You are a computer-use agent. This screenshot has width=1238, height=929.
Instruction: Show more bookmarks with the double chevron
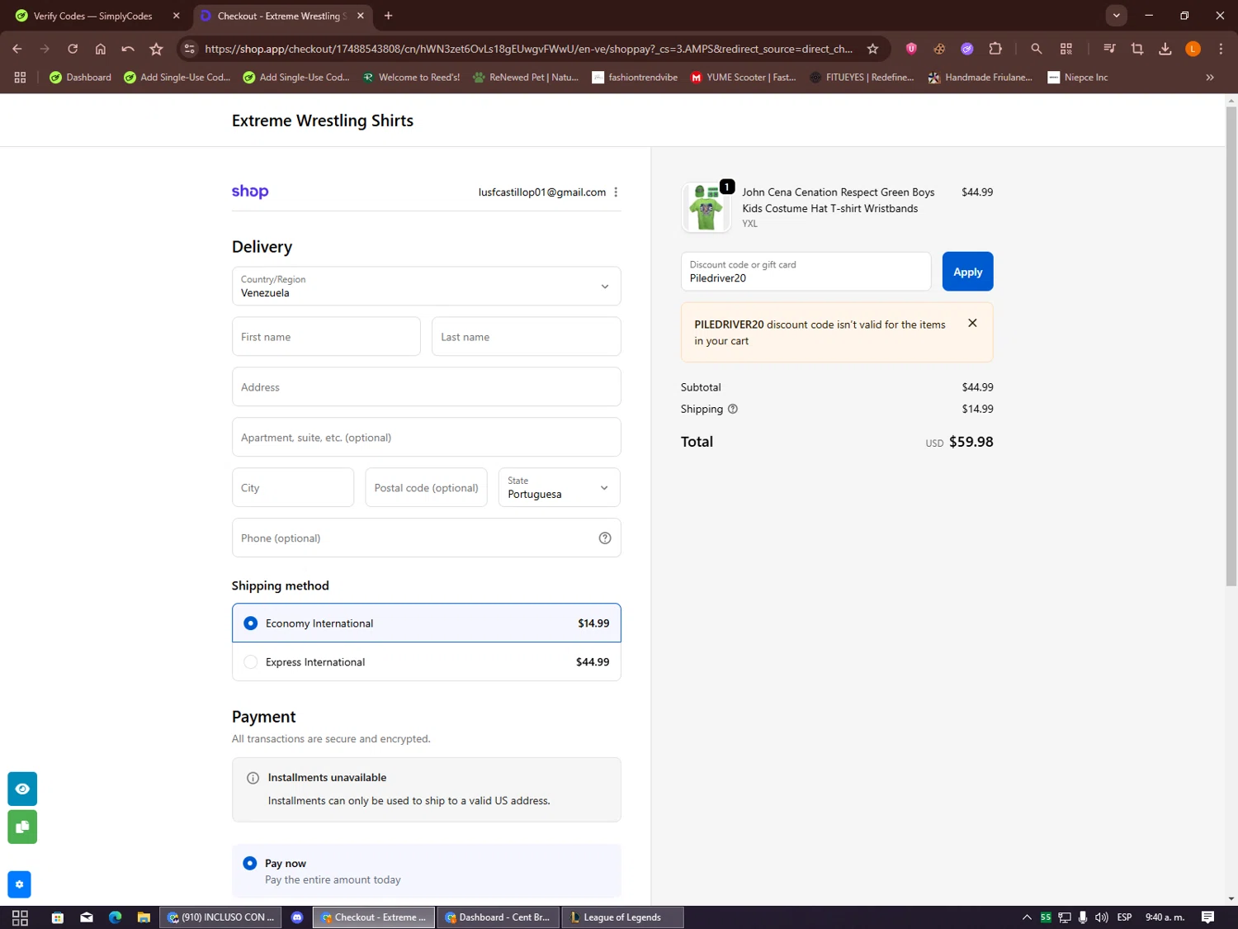point(1210,78)
